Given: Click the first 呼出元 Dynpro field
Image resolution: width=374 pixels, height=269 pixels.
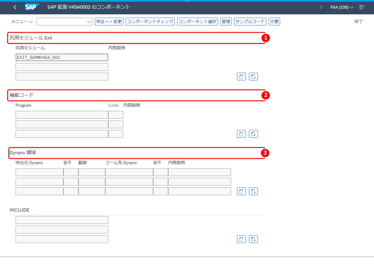Looking at the screenshot, I should pyautogui.click(x=39, y=172).
